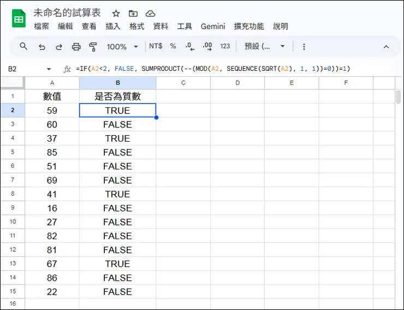Screen dimensions: 404x310
Task: Click the Google Sheets home logo
Action: (19, 18)
